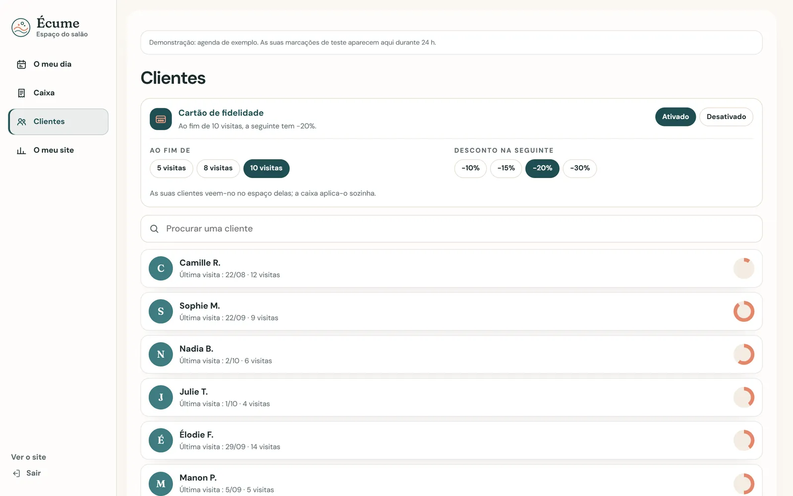This screenshot has width=793, height=496.
Task: Click Sophie M.'s loyalty progress ring
Action: [x=743, y=311]
